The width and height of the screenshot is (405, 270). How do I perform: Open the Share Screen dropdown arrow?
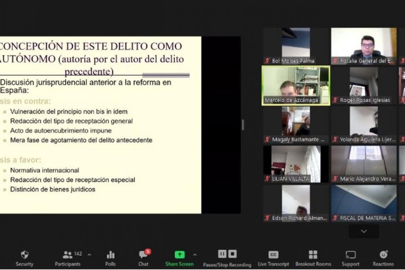click(x=195, y=254)
